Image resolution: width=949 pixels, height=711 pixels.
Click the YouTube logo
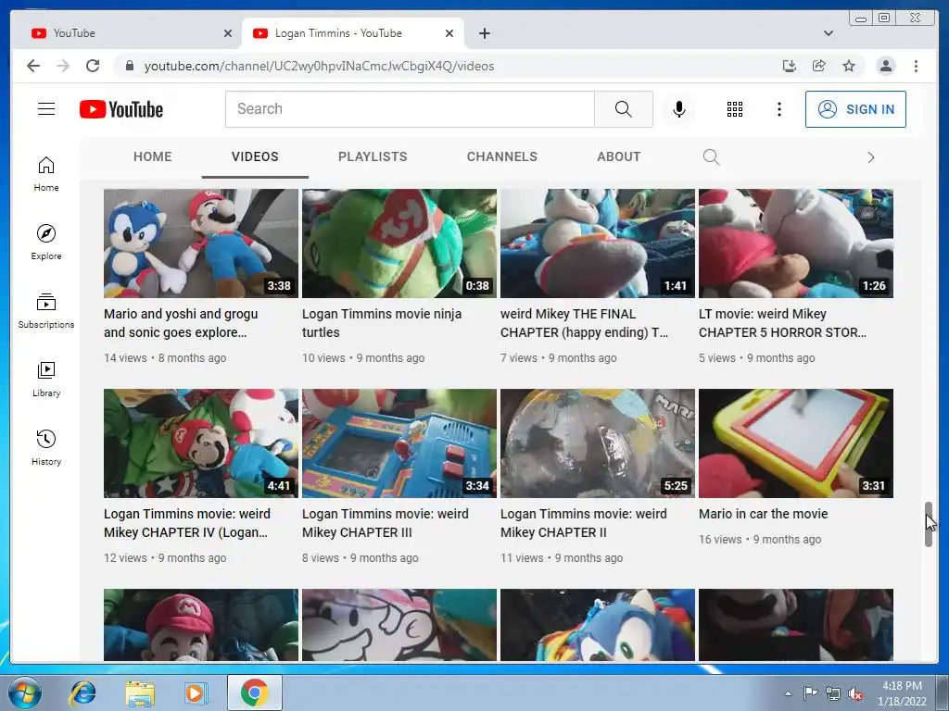(x=121, y=109)
